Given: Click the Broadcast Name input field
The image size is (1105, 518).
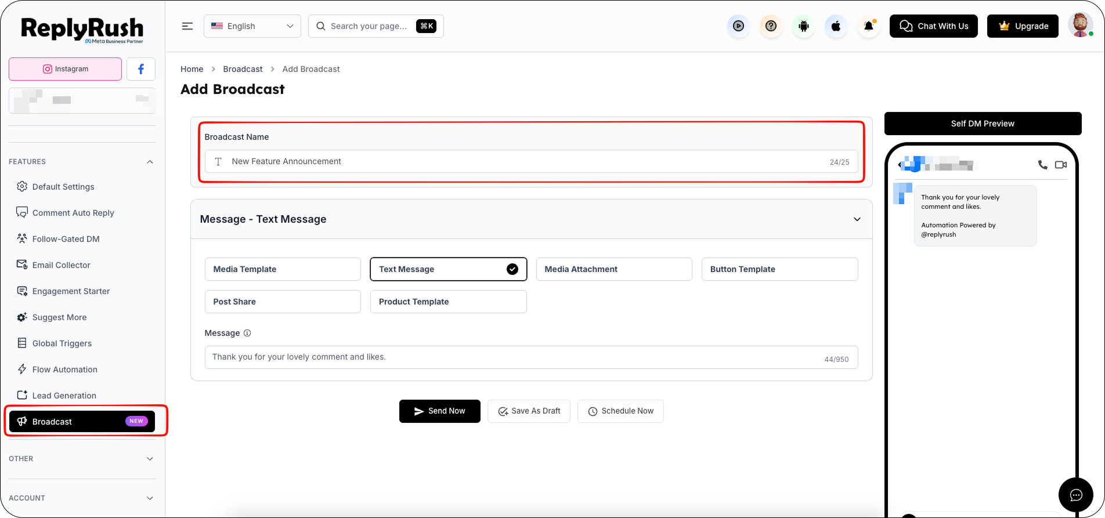Looking at the screenshot, I should [x=532, y=162].
